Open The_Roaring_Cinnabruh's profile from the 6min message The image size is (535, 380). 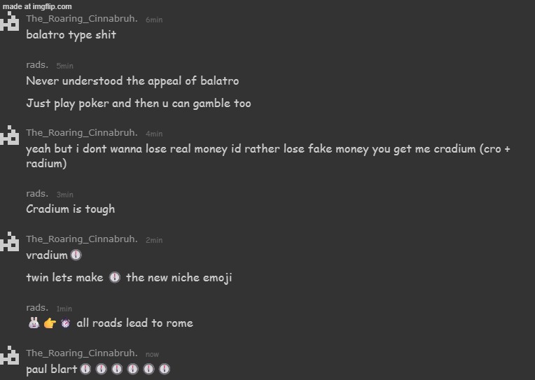click(81, 18)
